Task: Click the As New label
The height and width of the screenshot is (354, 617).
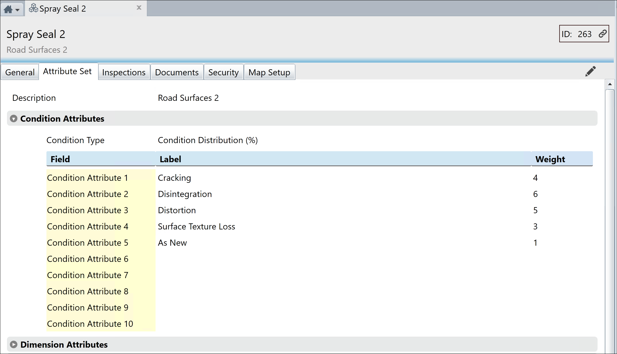Action: (x=172, y=242)
